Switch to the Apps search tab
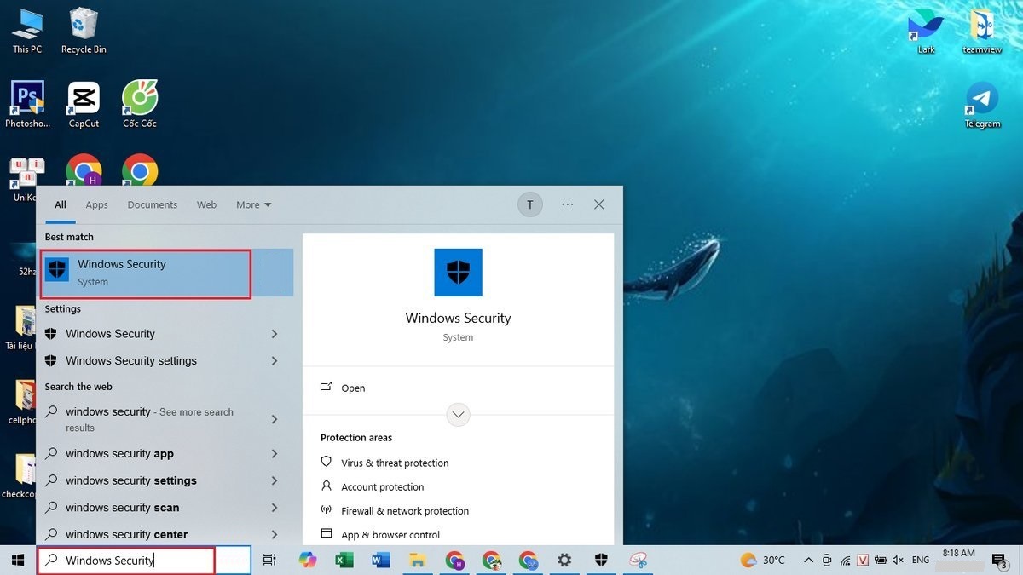This screenshot has height=575, width=1023. 96,204
